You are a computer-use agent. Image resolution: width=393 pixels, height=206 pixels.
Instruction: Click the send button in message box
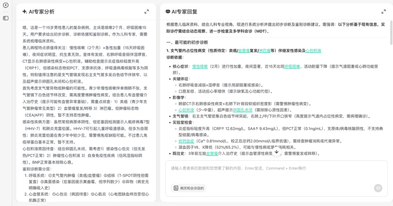tap(378, 188)
